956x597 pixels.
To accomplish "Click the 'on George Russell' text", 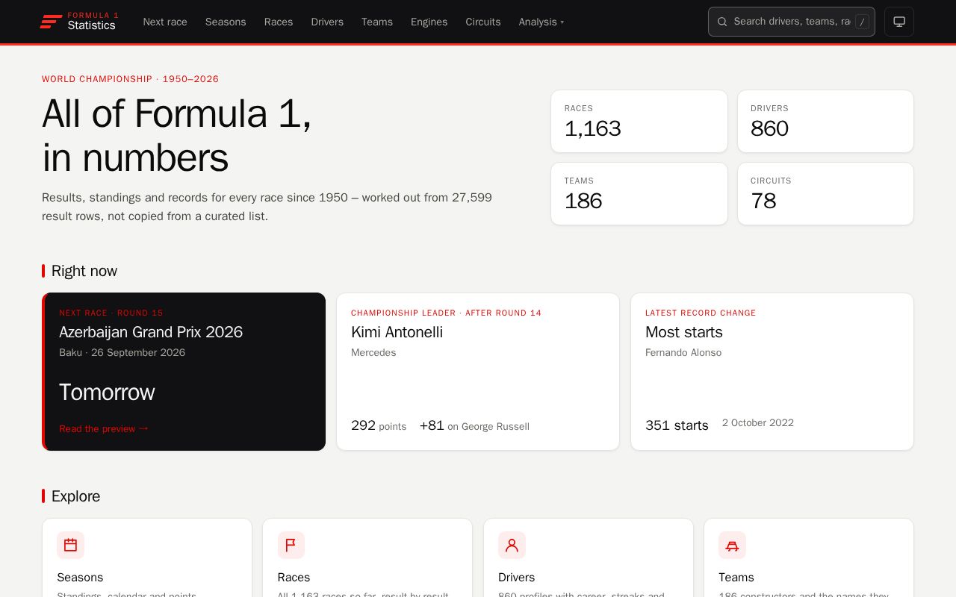I will (488, 427).
